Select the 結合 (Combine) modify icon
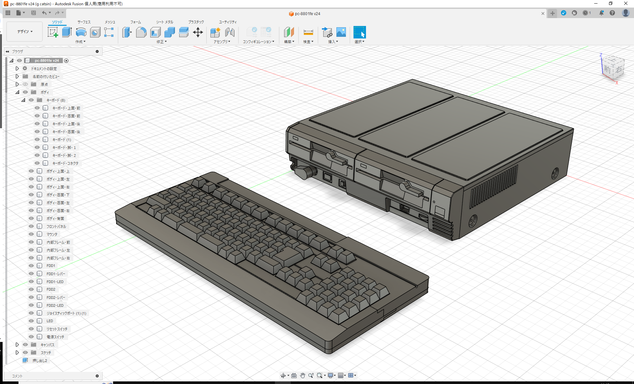The height and width of the screenshot is (384, 634). click(x=169, y=32)
